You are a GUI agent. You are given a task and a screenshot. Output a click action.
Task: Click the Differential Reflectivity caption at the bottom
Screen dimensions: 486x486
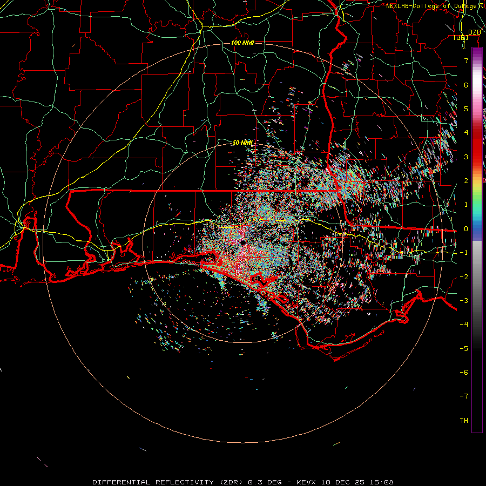coord(242,482)
